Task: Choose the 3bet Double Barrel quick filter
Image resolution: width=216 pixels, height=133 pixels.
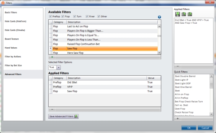Action: tap(185, 76)
